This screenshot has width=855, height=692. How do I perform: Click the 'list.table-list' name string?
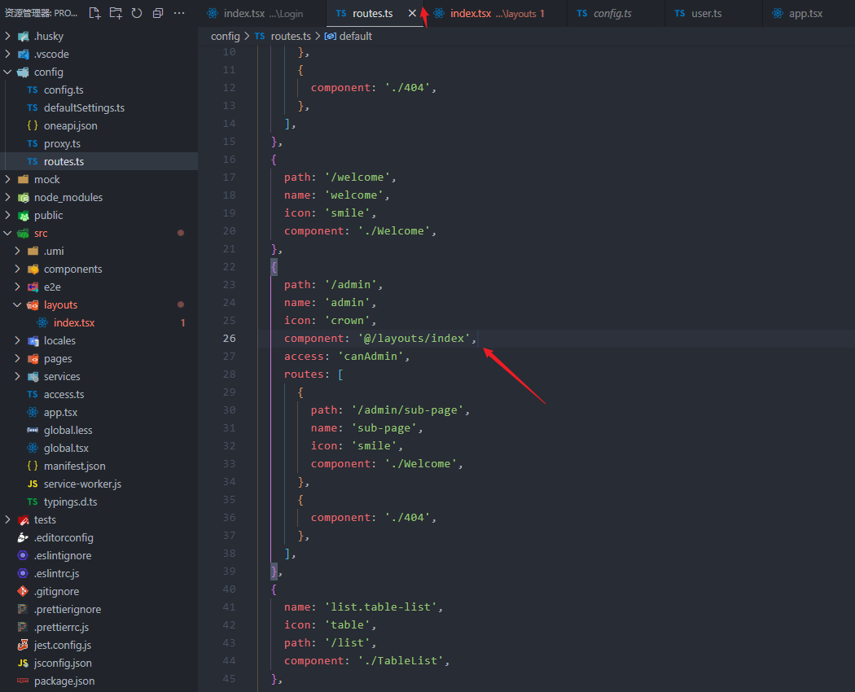coord(380,607)
